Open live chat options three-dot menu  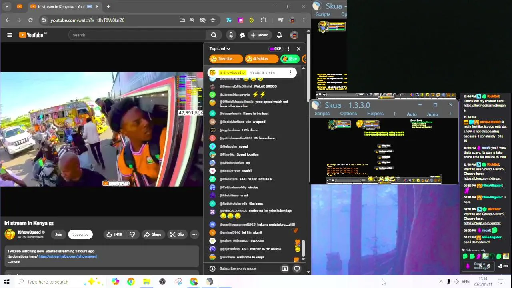[x=288, y=49]
